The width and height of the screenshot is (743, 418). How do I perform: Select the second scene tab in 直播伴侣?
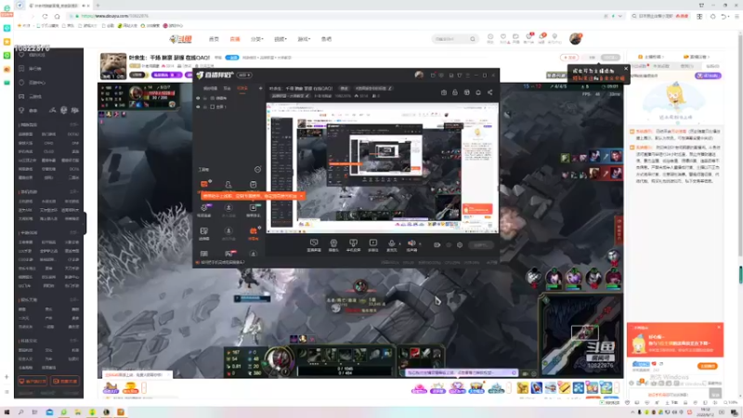click(227, 88)
